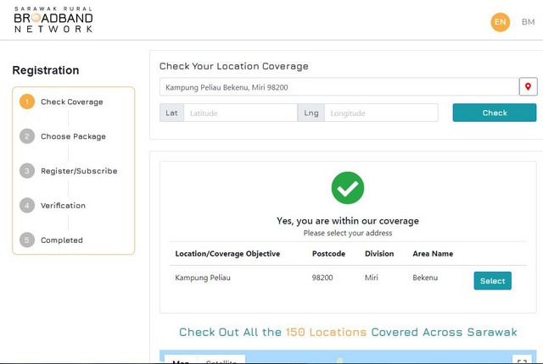Switch map to Map view
Screen dimensions: 543x364
pyautogui.click(x=181, y=361)
